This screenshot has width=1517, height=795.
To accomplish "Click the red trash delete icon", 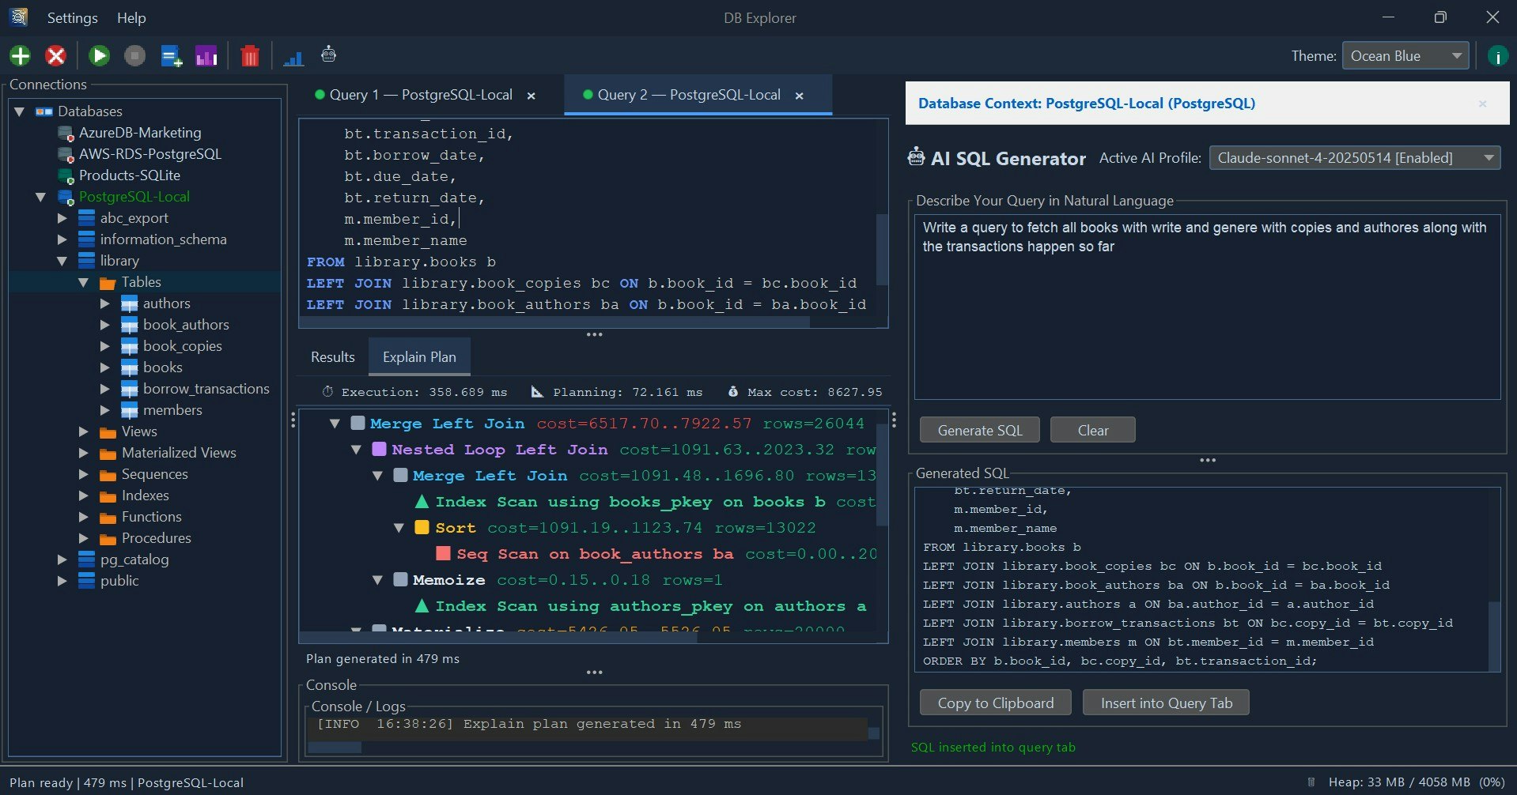I will point(249,55).
